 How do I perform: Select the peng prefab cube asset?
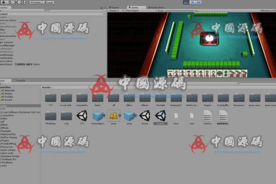[129, 116]
